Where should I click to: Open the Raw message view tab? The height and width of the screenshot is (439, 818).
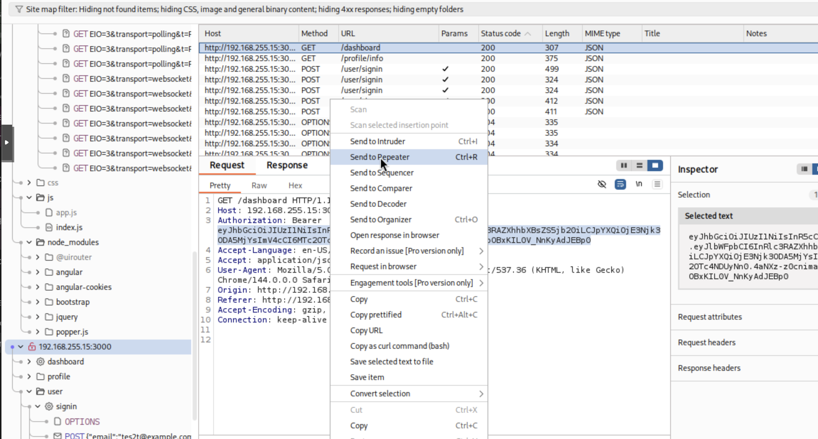[259, 185]
